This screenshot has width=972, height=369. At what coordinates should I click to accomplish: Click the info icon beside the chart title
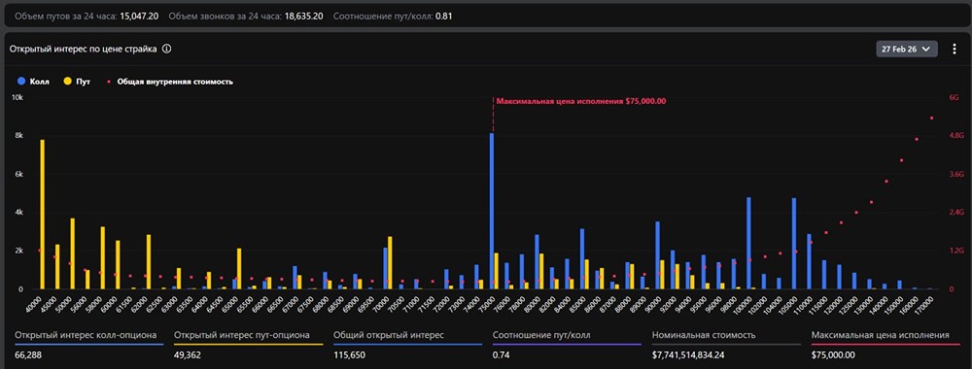166,49
